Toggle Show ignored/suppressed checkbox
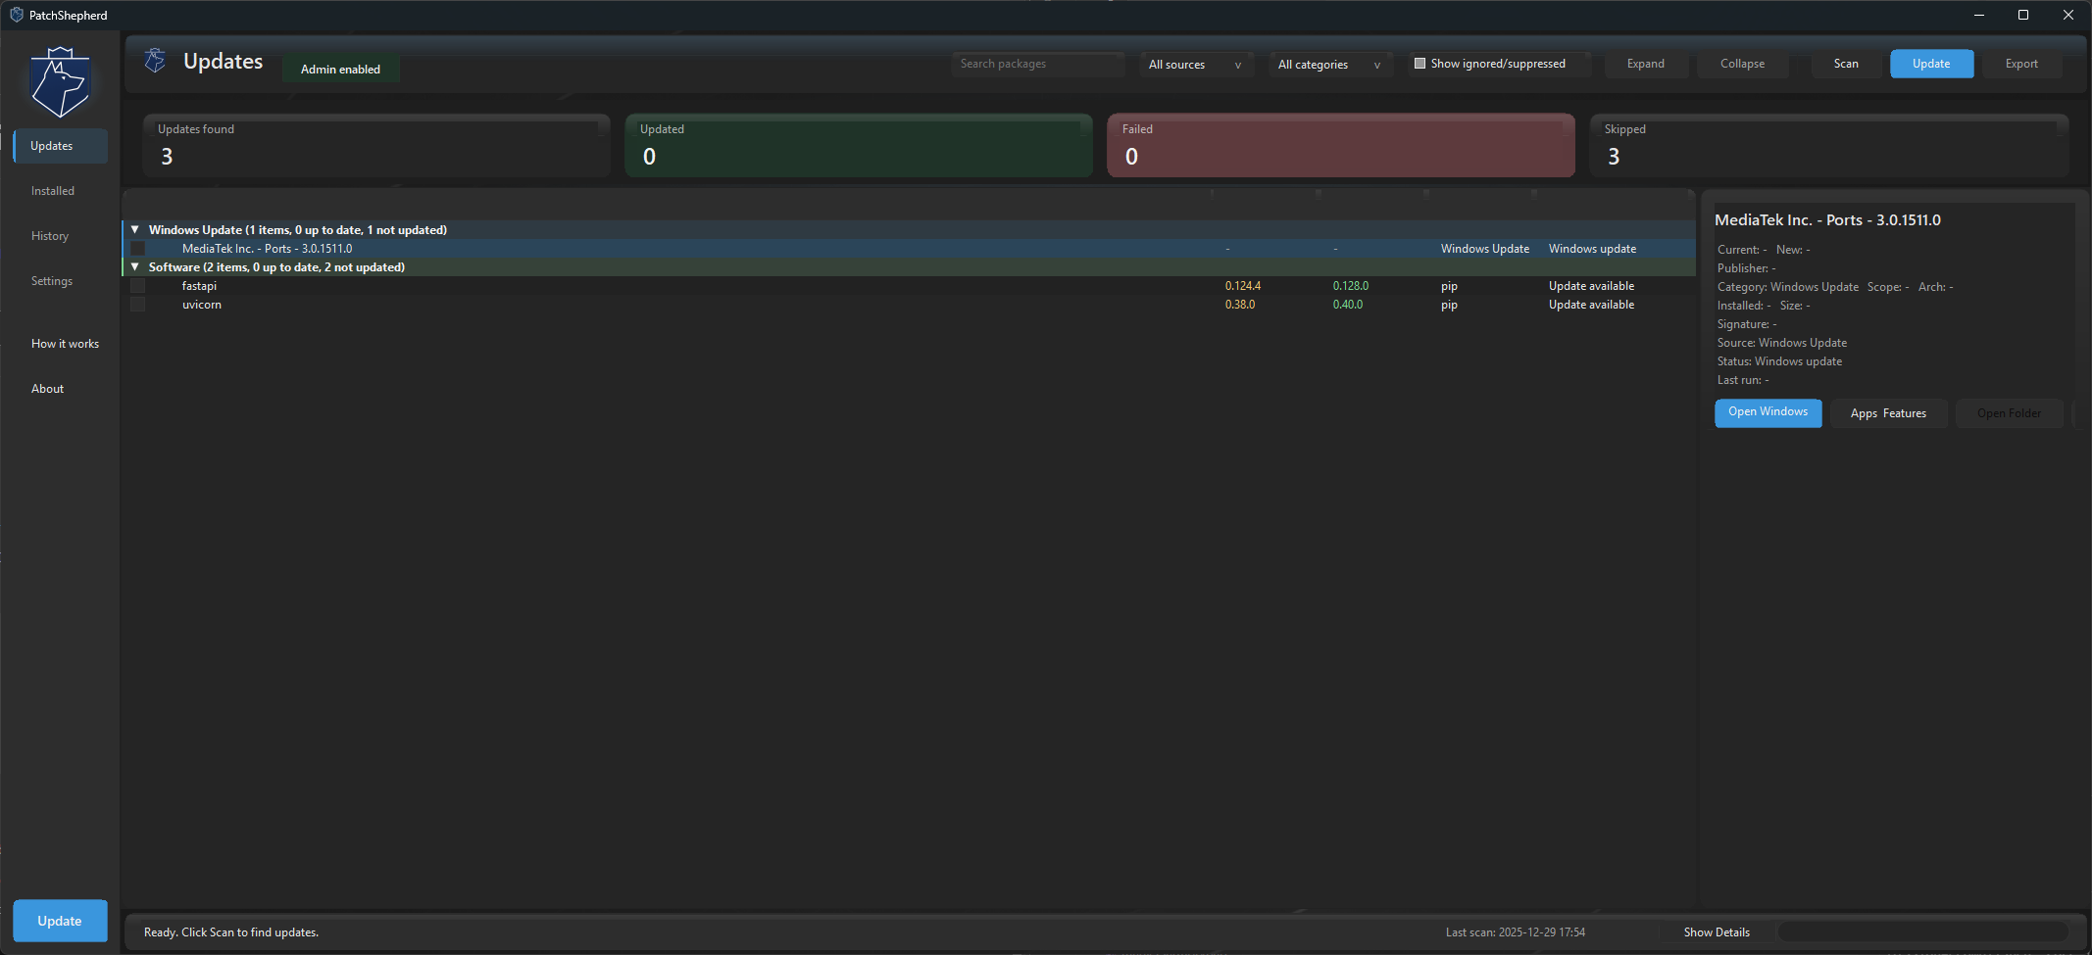The image size is (2092, 955). [1419, 63]
